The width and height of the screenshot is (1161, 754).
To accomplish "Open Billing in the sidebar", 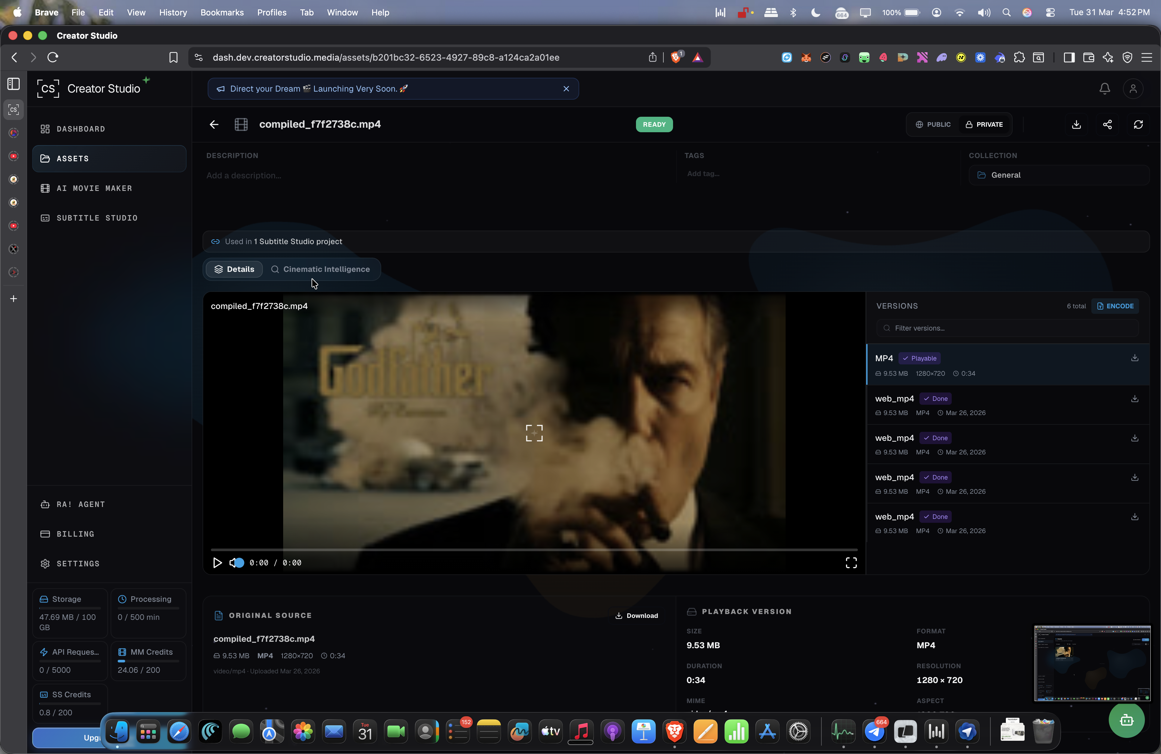I will [x=109, y=534].
